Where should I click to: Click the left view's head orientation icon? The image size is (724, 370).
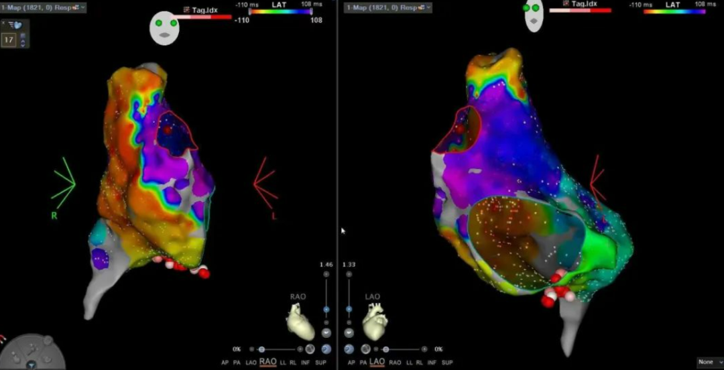pos(164,28)
